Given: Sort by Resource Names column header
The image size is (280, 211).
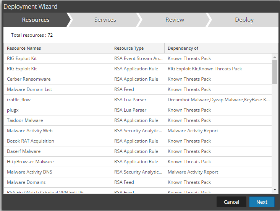Looking at the screenshot, I should (x=57, y=48).
